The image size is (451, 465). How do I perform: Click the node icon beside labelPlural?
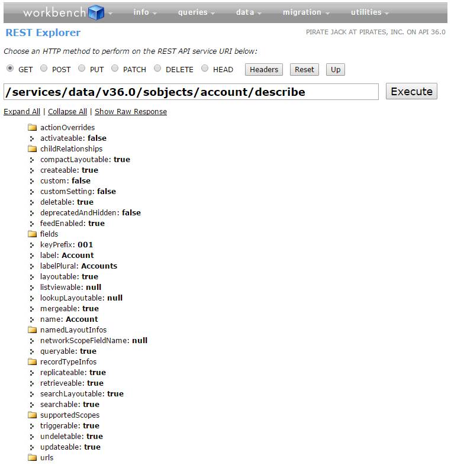(x=32, y=266)
